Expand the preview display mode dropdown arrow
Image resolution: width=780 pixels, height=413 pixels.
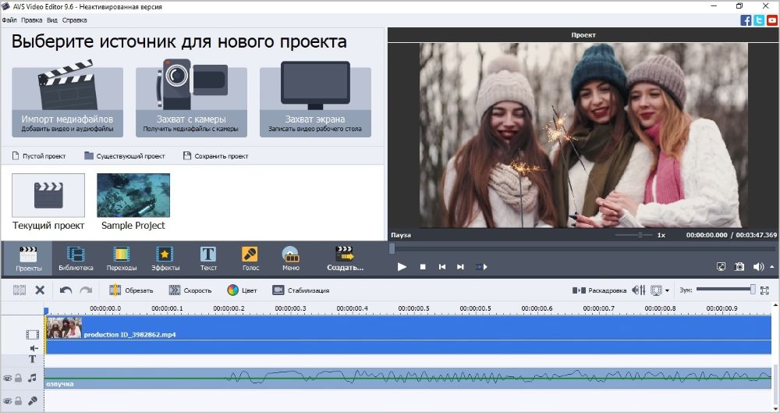[667, 291]
